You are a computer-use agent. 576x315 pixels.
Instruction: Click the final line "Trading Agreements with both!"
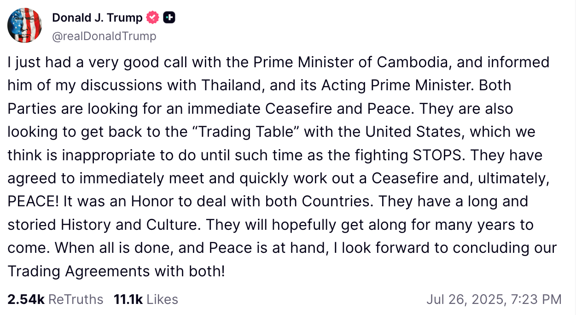116,271
